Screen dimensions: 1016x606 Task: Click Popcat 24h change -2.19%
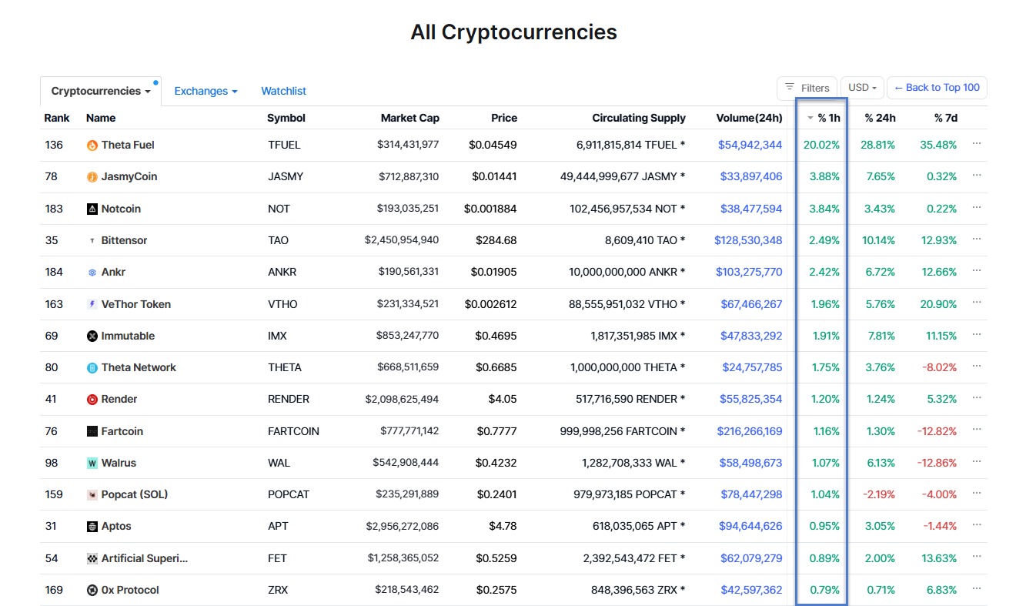(879, 494)
